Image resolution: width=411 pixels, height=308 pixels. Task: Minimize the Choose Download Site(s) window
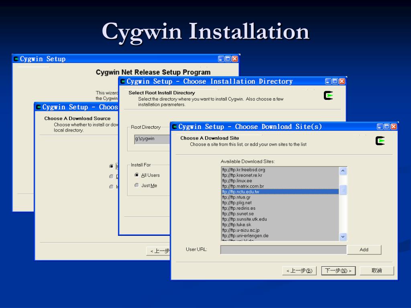tap(380, 127)
